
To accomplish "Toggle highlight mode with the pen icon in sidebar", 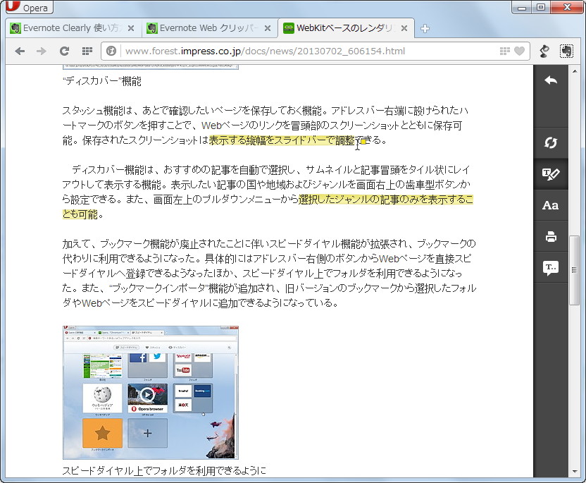I will click(x=551, y=173).
